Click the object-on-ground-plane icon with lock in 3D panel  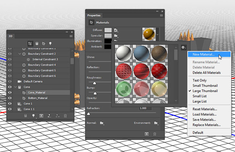(x=58, y=116)
